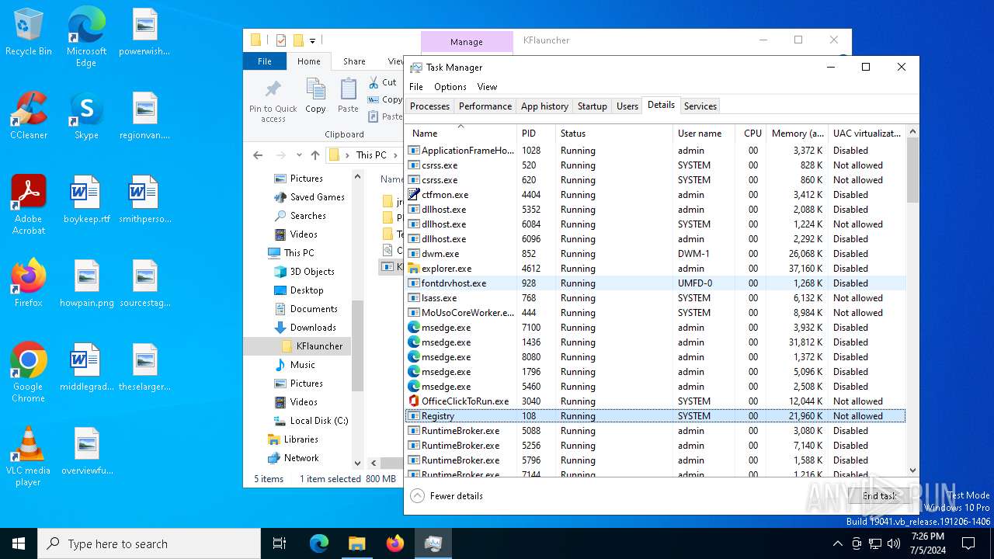Sort processes by the Memory column header
The image size is (994, 559).
(x=798, y=134)
